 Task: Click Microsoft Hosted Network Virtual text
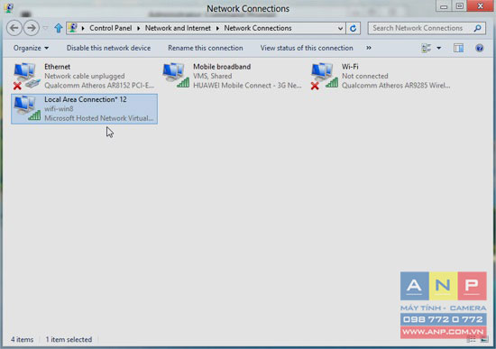(99, 118)
